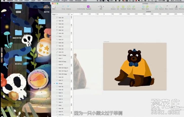
Task: Select the Path 9 layer
Action: (x=61, y=112)
